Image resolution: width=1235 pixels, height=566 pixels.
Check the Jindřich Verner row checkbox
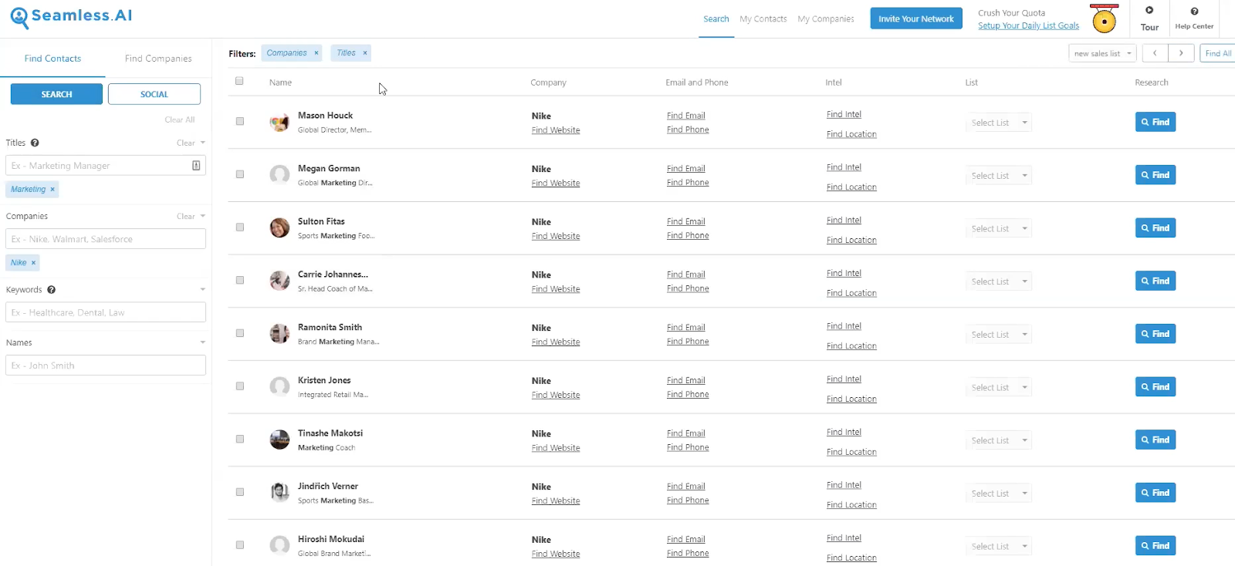(240, 492)
